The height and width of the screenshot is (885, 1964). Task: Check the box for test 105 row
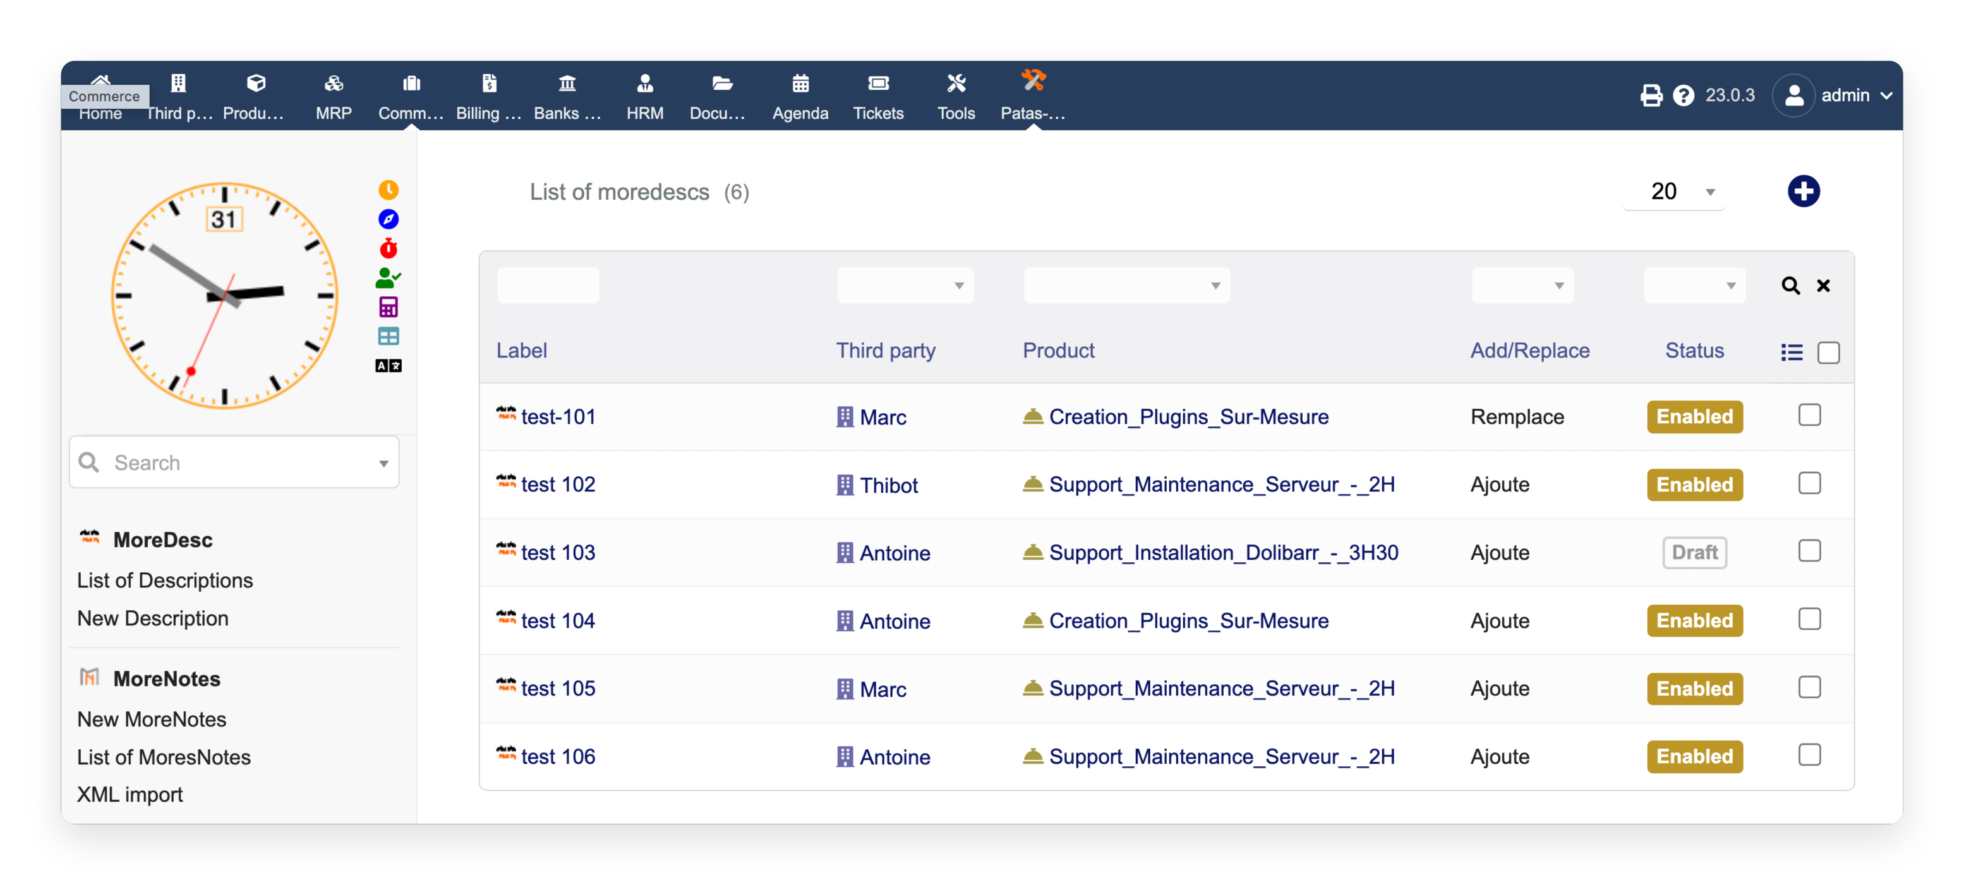(1809, 687)
